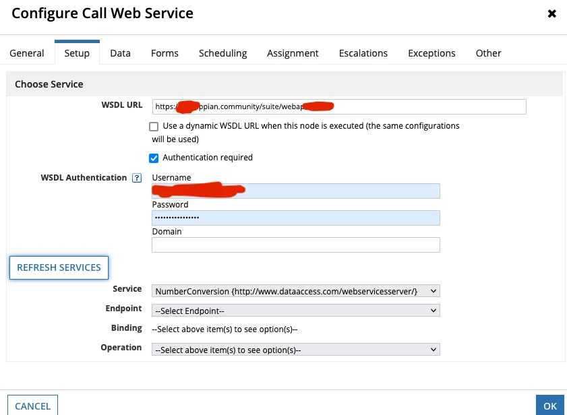Click in the WSDL URL field
Viewport: 567px width, 415px height.
point(339,106)
